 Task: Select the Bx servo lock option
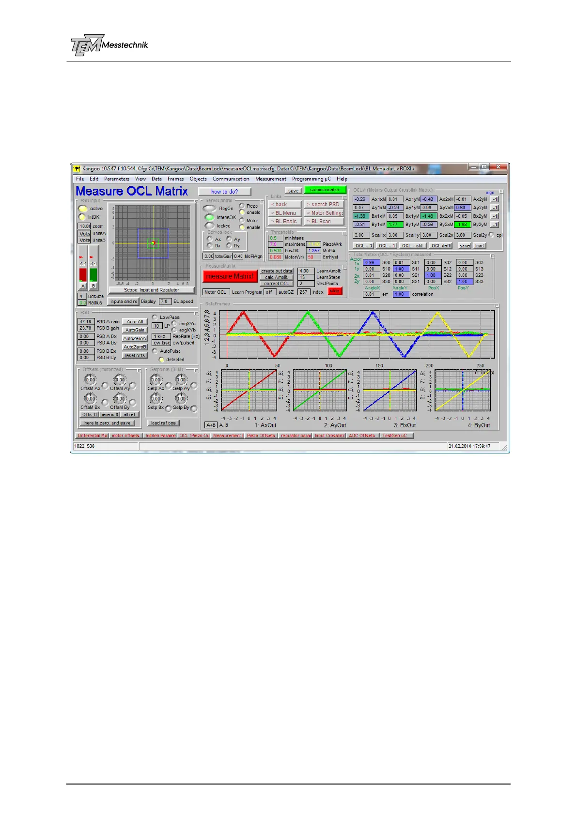coord(209,245)
